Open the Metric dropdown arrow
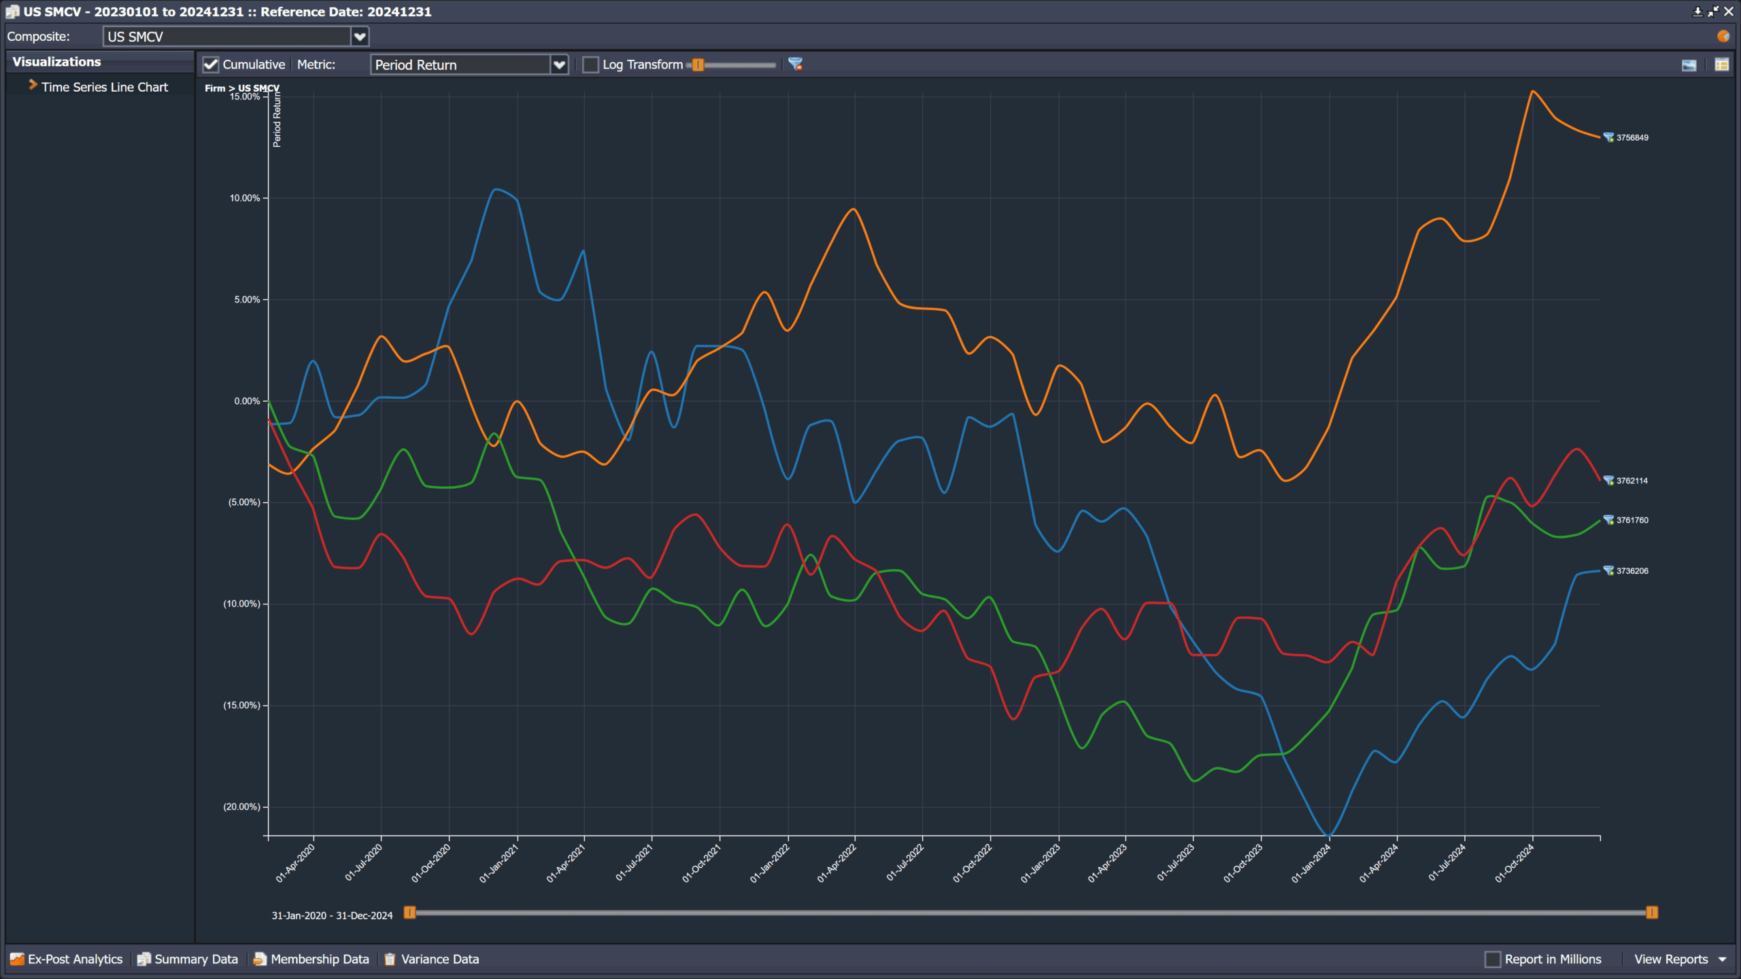 point(559,65)
